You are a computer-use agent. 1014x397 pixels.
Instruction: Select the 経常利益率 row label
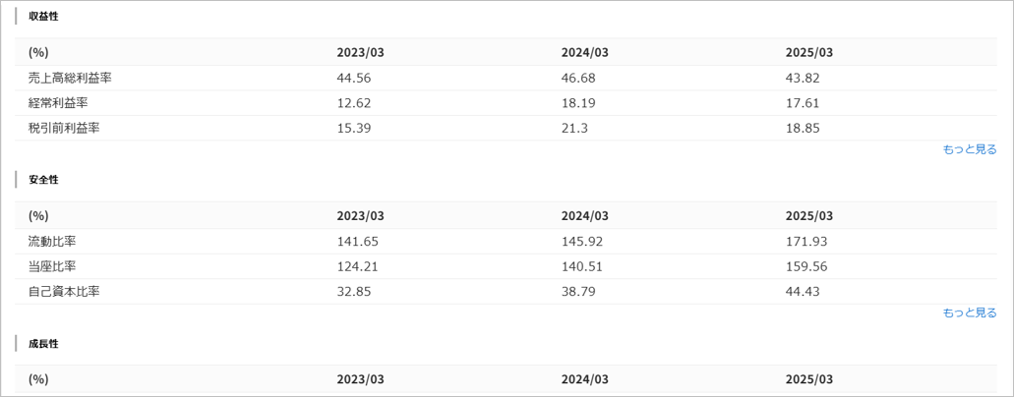[64, 103]
